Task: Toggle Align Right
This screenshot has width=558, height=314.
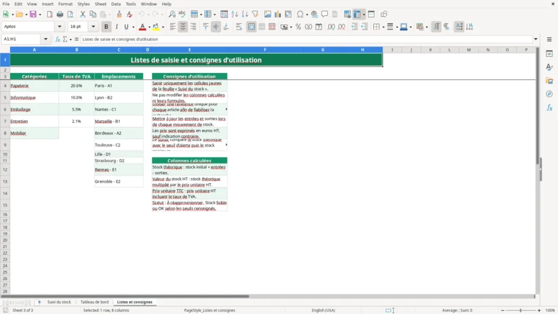Action: coord(193,27)
